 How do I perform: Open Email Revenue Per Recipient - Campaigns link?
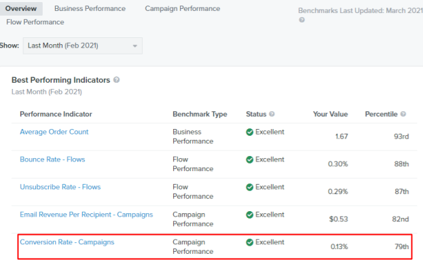[x=86, y=214]
